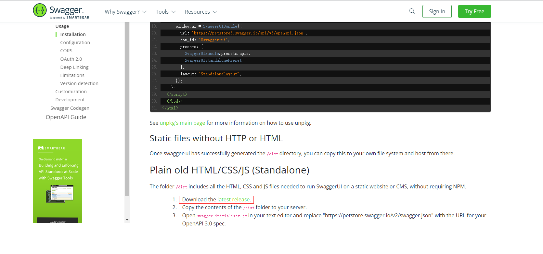Screen dimensions: 543x254
Task: Click the sidebar scrollbar down arrow
Action: [127, 220]
